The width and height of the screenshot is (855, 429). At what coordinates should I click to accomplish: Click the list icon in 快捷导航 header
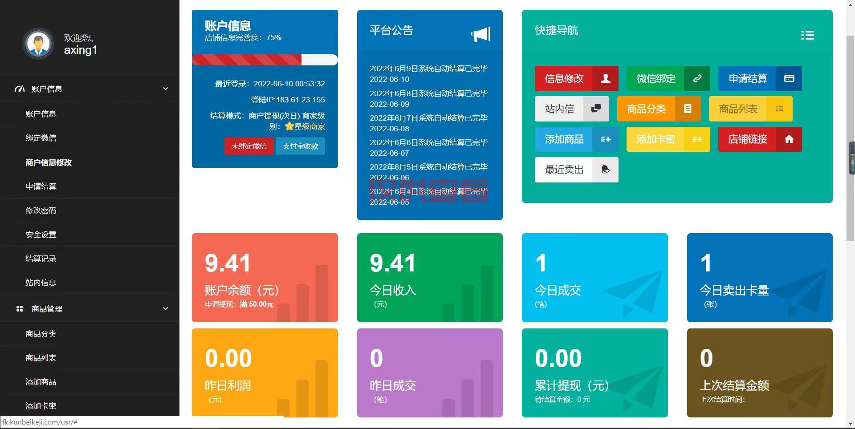(807, 35)
